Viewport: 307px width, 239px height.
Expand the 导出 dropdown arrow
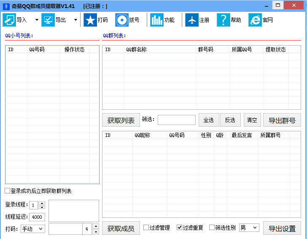coord(75,20)
